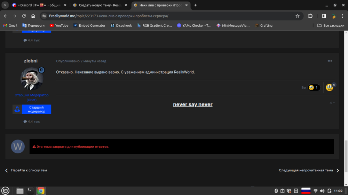Open the terminal from the taskbar

pyautogui.click(x=30, y=190)
